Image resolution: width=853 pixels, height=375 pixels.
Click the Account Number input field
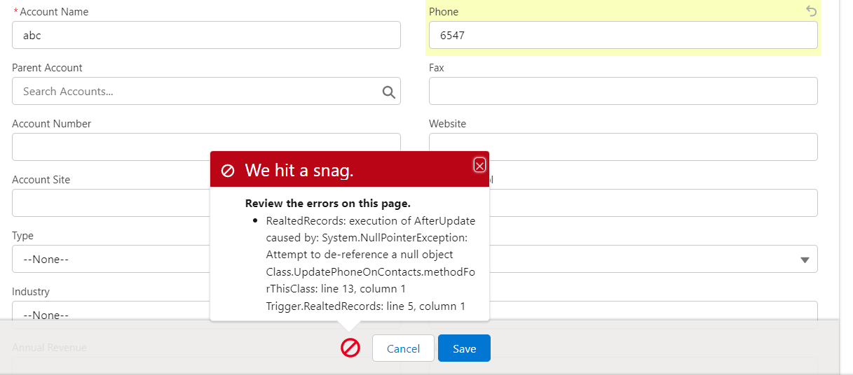112,146
